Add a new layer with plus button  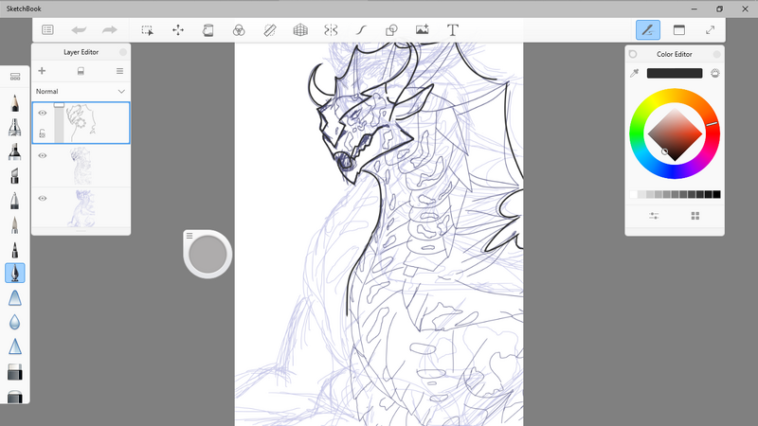[x=42, y=71]
